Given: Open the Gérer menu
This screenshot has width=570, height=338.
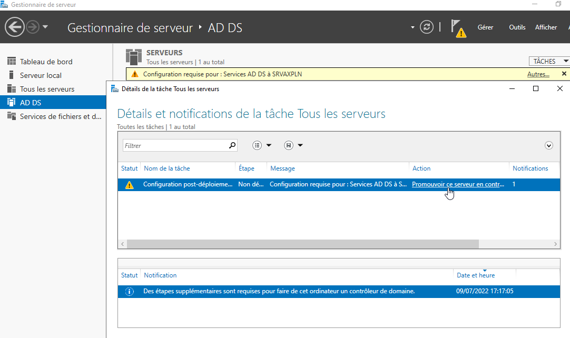Looking at the screenshot, I should point(485,27).
